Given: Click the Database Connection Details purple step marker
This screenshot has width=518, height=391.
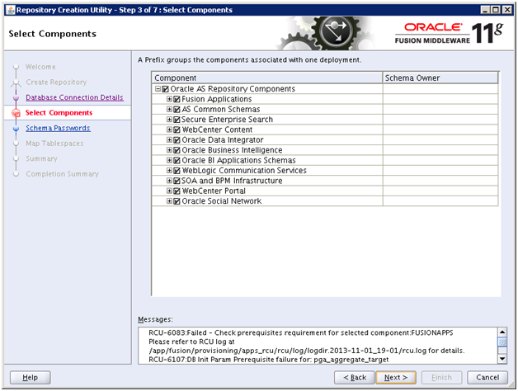Looking at the screenshot, I should [16, 98].
